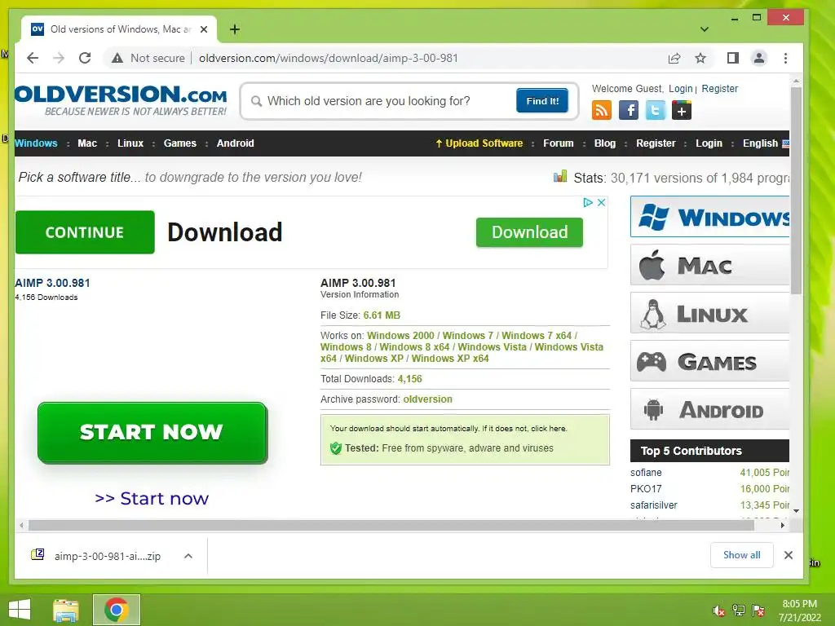Click the stats bar chart icon
Screen dimensions: 835x626
pyautogui.click(x=560, y=176)
